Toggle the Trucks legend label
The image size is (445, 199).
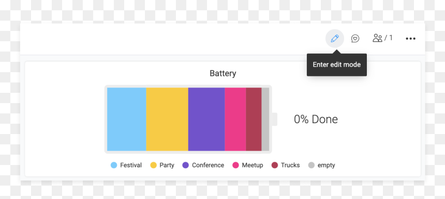coord(290,165)
